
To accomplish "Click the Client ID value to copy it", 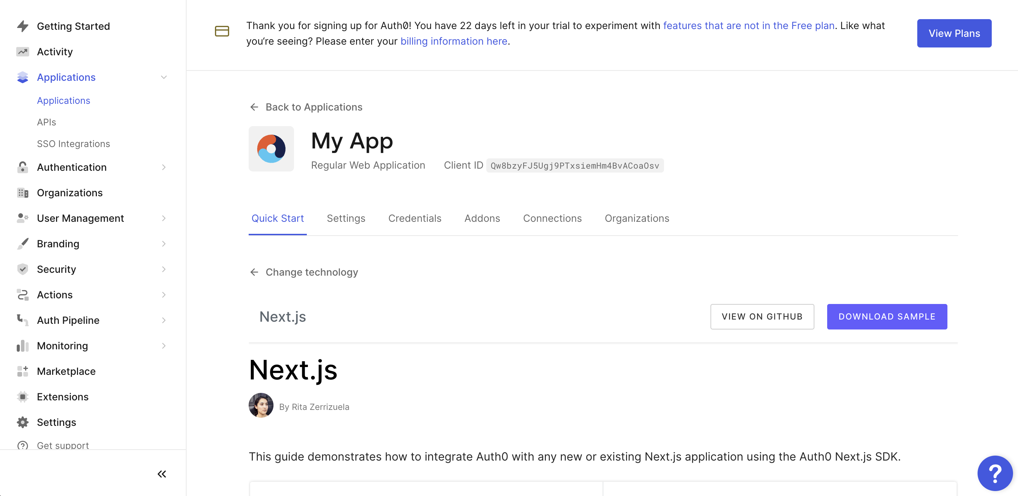I will pos(574,166).
